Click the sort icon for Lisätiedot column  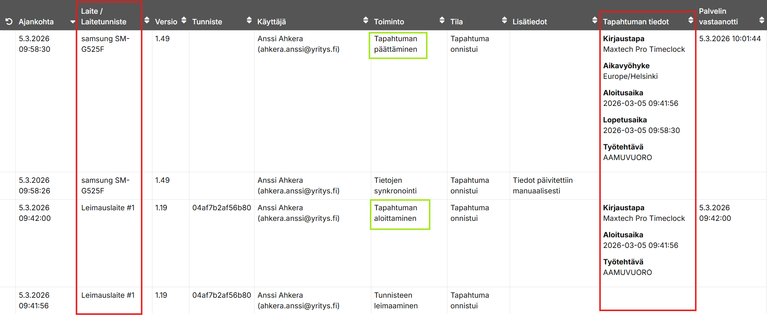pos(595,20)
